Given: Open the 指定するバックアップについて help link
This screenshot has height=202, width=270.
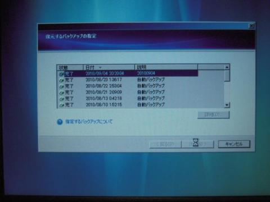Looking at the screenshot, I should coord(89,122).
